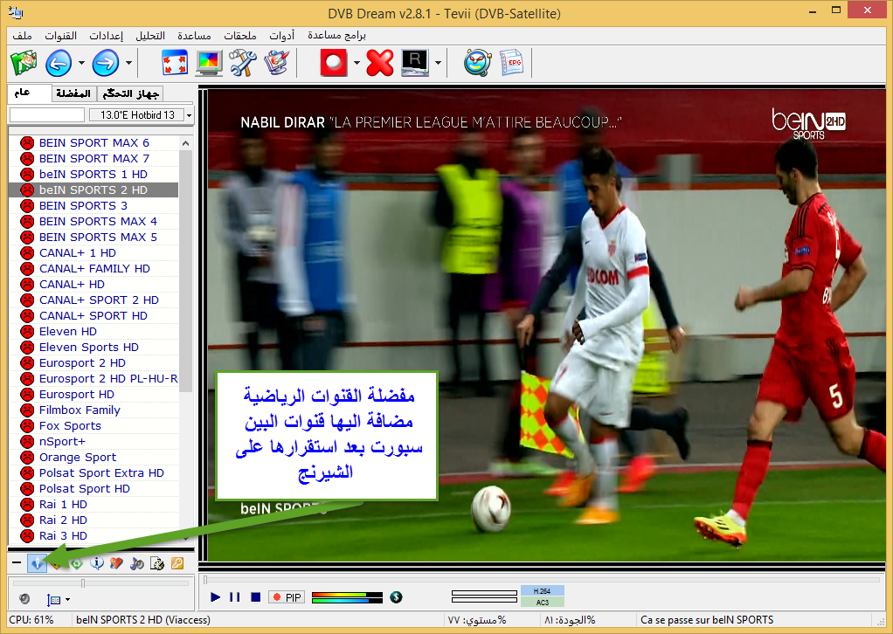Expand the record button dropdown arrow
The height and width of the screenshot is (634, 893).
click(x=357, y=63)
